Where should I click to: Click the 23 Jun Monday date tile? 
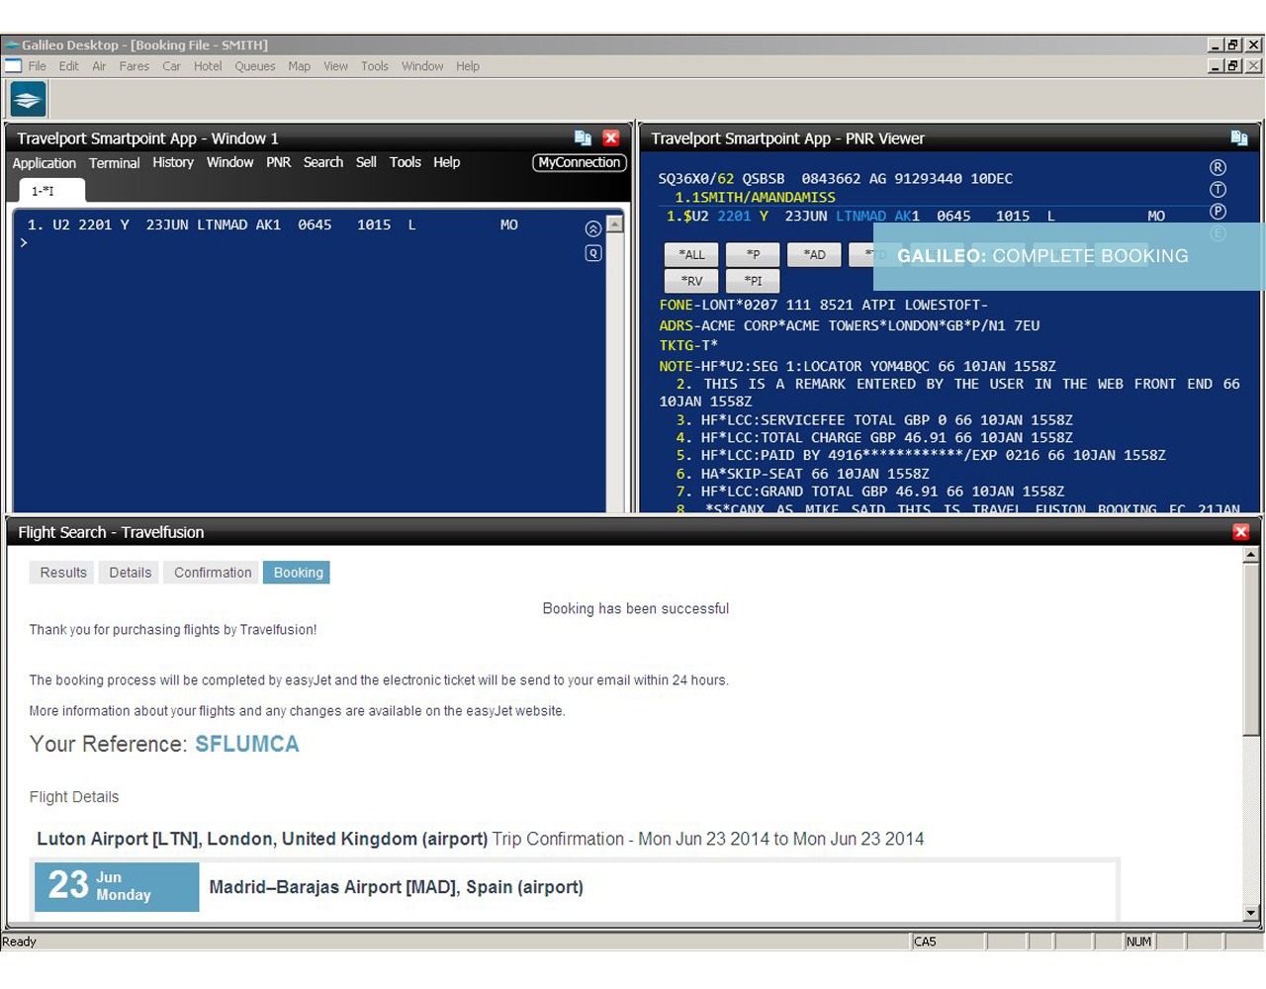(x=117, y=886)
